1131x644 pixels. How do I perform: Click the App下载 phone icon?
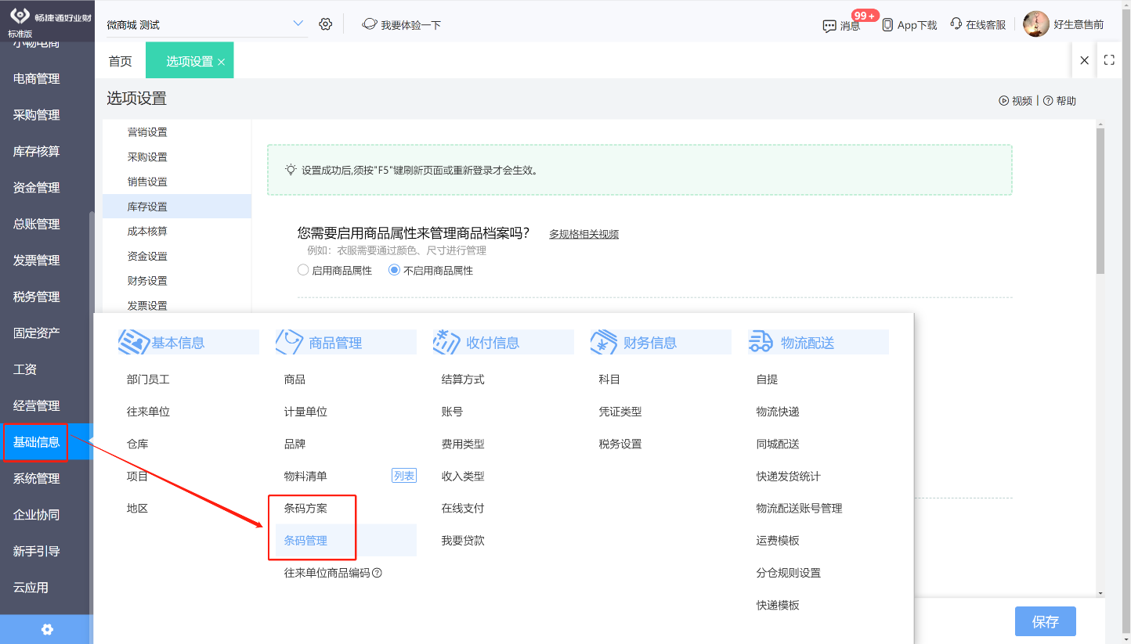click(x=887, y=25)
